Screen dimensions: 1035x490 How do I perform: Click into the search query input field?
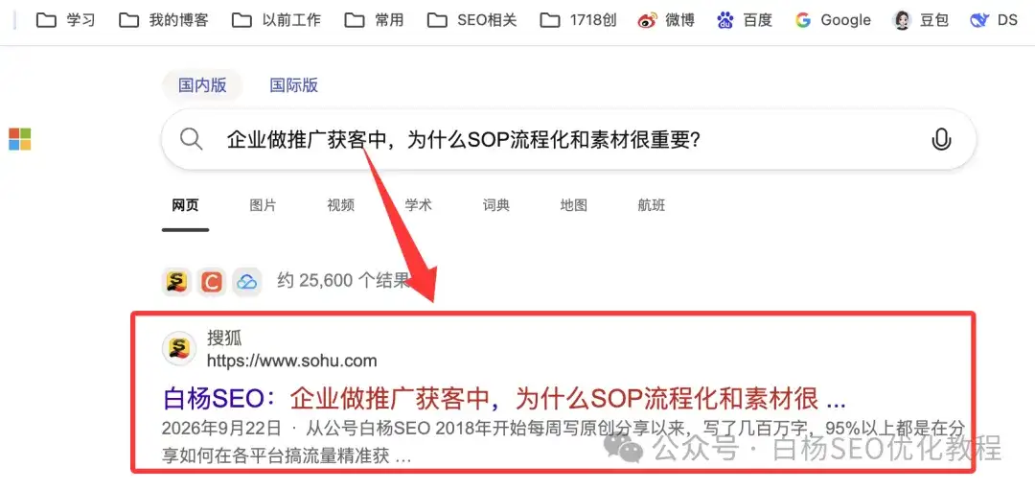click(567, 139)
